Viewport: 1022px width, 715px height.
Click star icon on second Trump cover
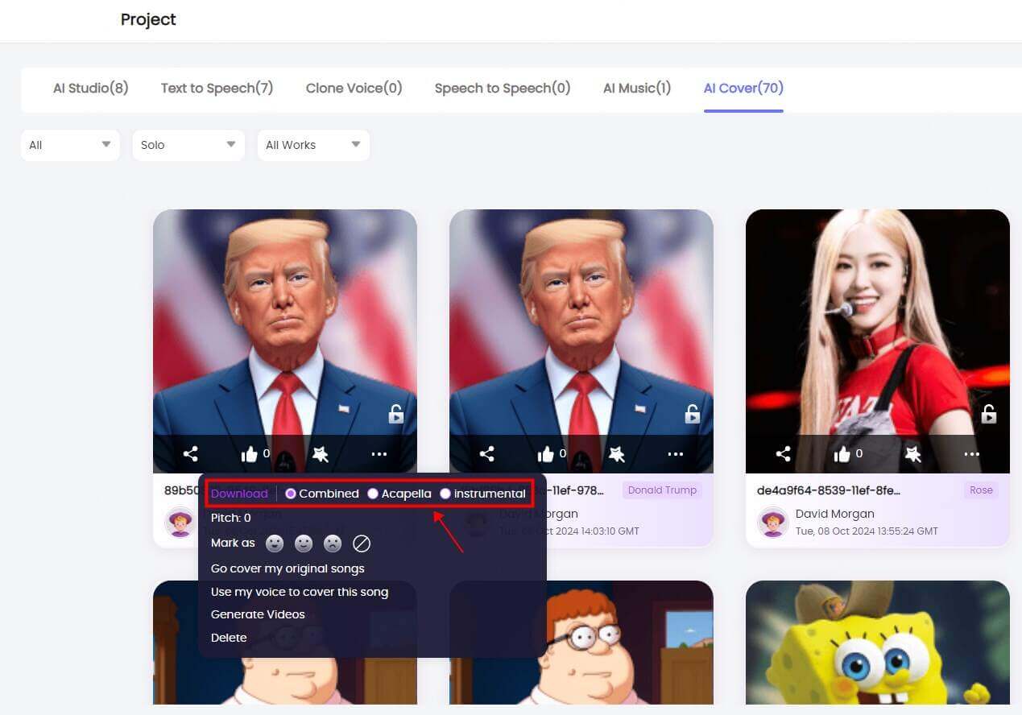click(x=617, y=454)
